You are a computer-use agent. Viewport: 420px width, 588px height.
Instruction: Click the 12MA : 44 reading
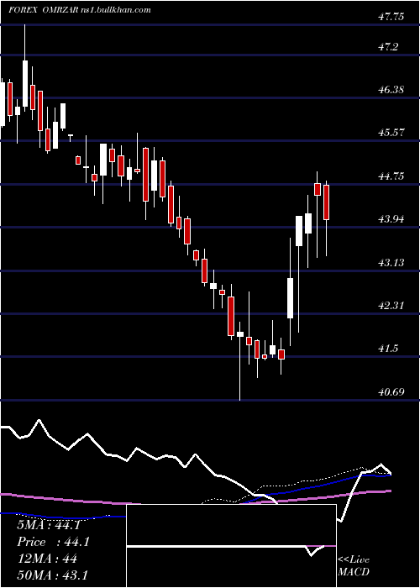click(x=47, y=559)
